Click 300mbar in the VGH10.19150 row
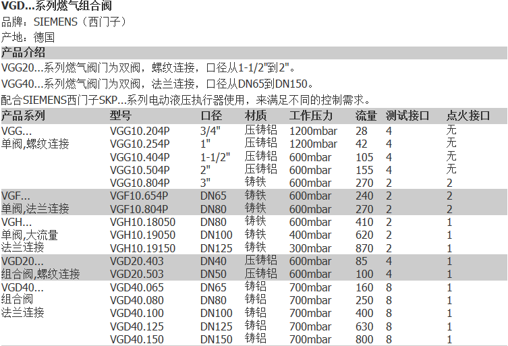The height and width of the screenshot is (346, 508). point(310,248)
